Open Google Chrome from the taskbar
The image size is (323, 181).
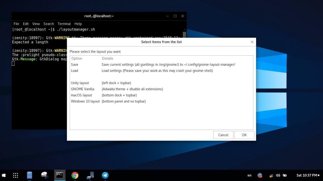coord(75,175)
